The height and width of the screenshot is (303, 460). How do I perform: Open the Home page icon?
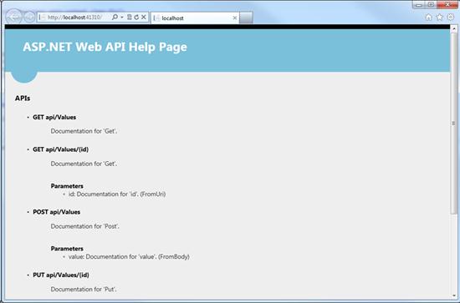[428, 18]
